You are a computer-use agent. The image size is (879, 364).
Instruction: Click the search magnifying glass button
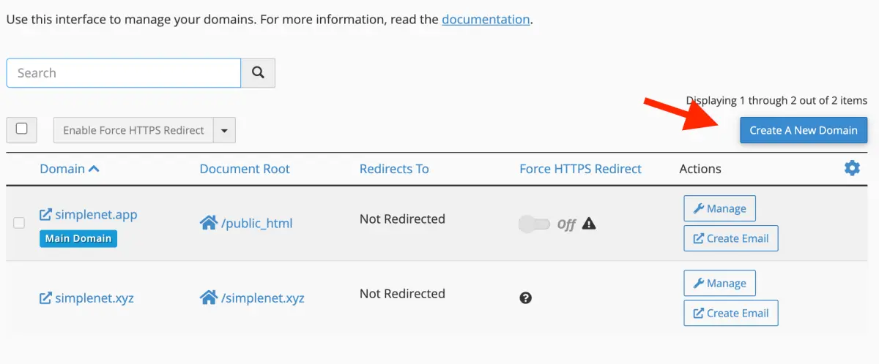click(x=258, y=73)
